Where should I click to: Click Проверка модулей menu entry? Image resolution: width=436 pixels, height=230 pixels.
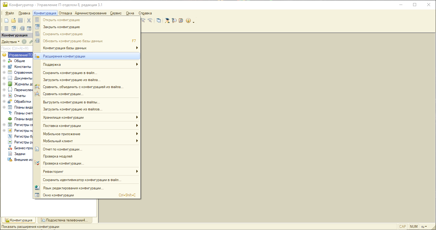point(58,156)
